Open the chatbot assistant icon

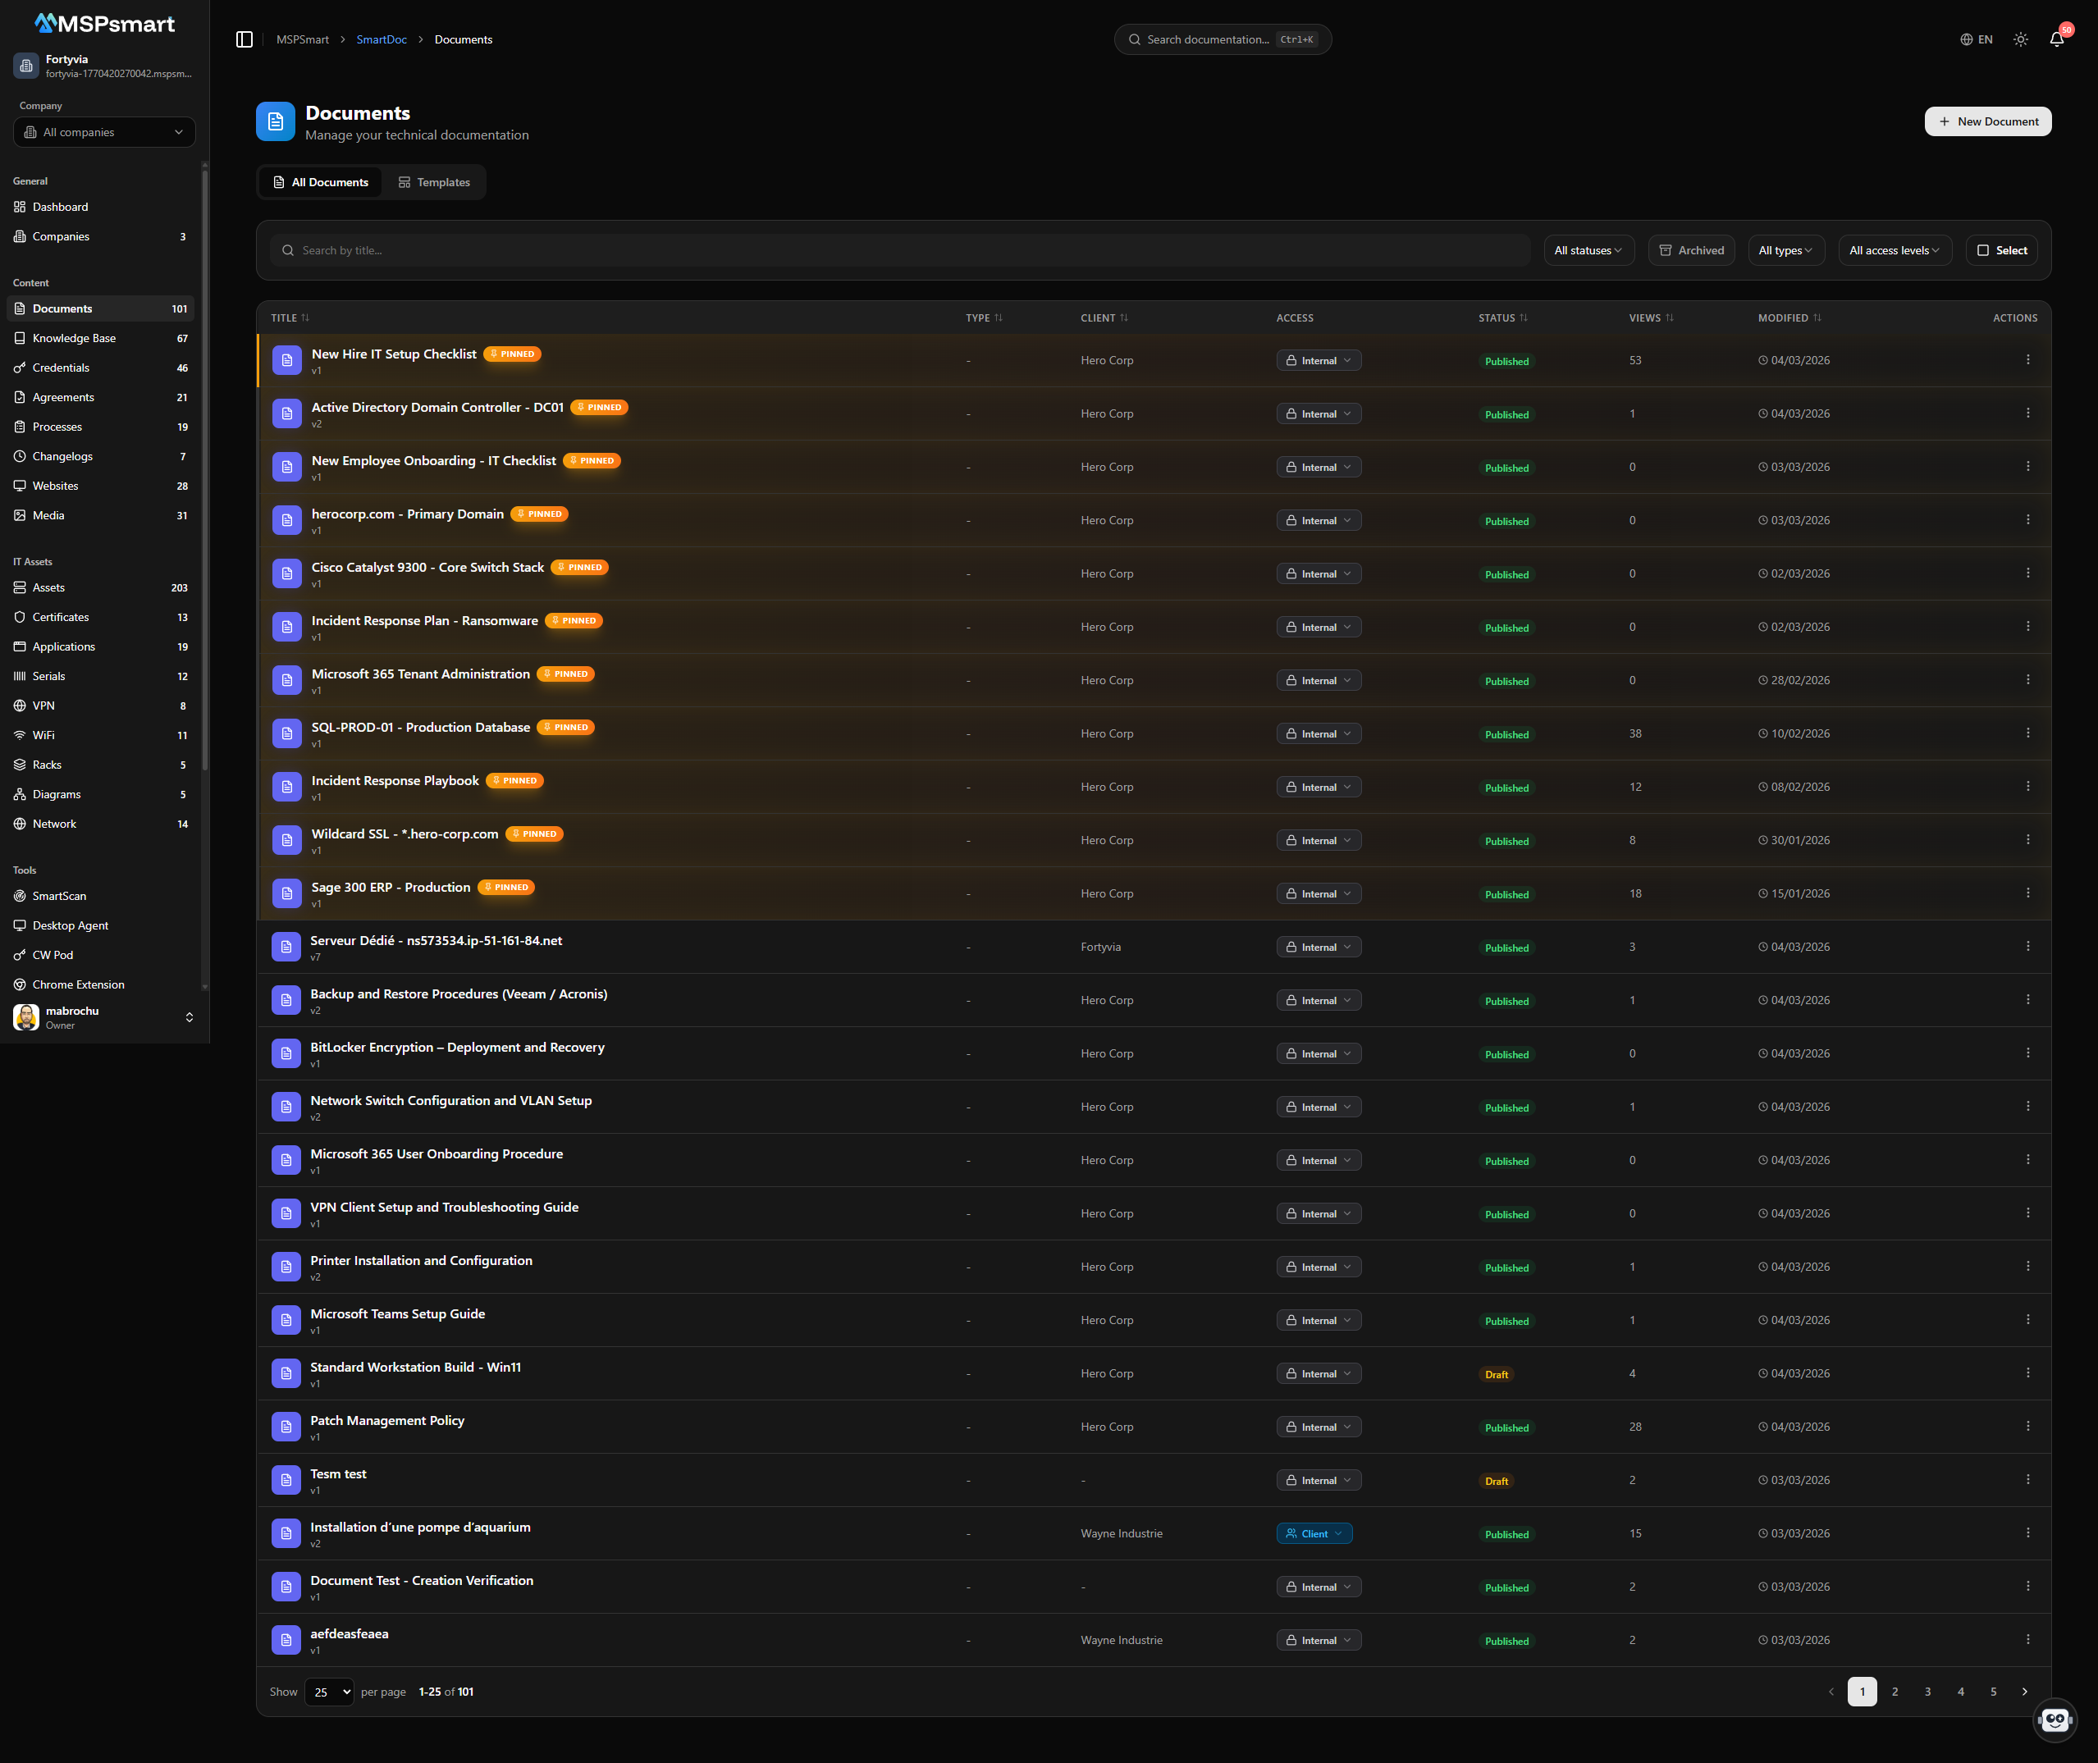pos(2054,1719)
